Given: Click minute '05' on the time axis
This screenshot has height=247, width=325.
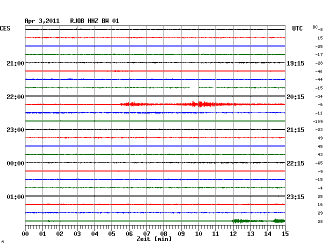Looking at the screenshot, I should click(111, 234).
